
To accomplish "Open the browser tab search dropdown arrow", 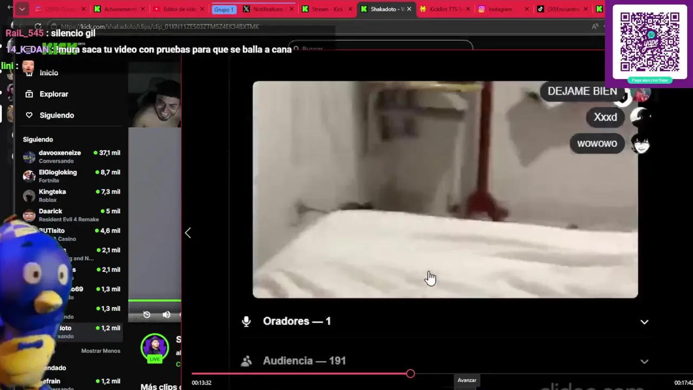I will click(x=22, y=9).
